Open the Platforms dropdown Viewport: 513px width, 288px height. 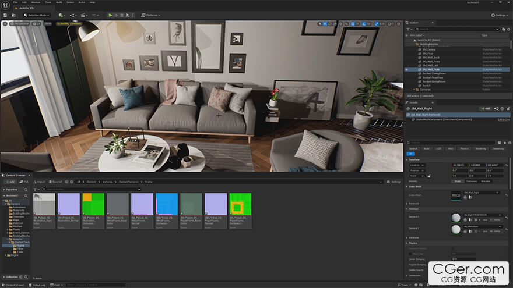coord(149,15)
